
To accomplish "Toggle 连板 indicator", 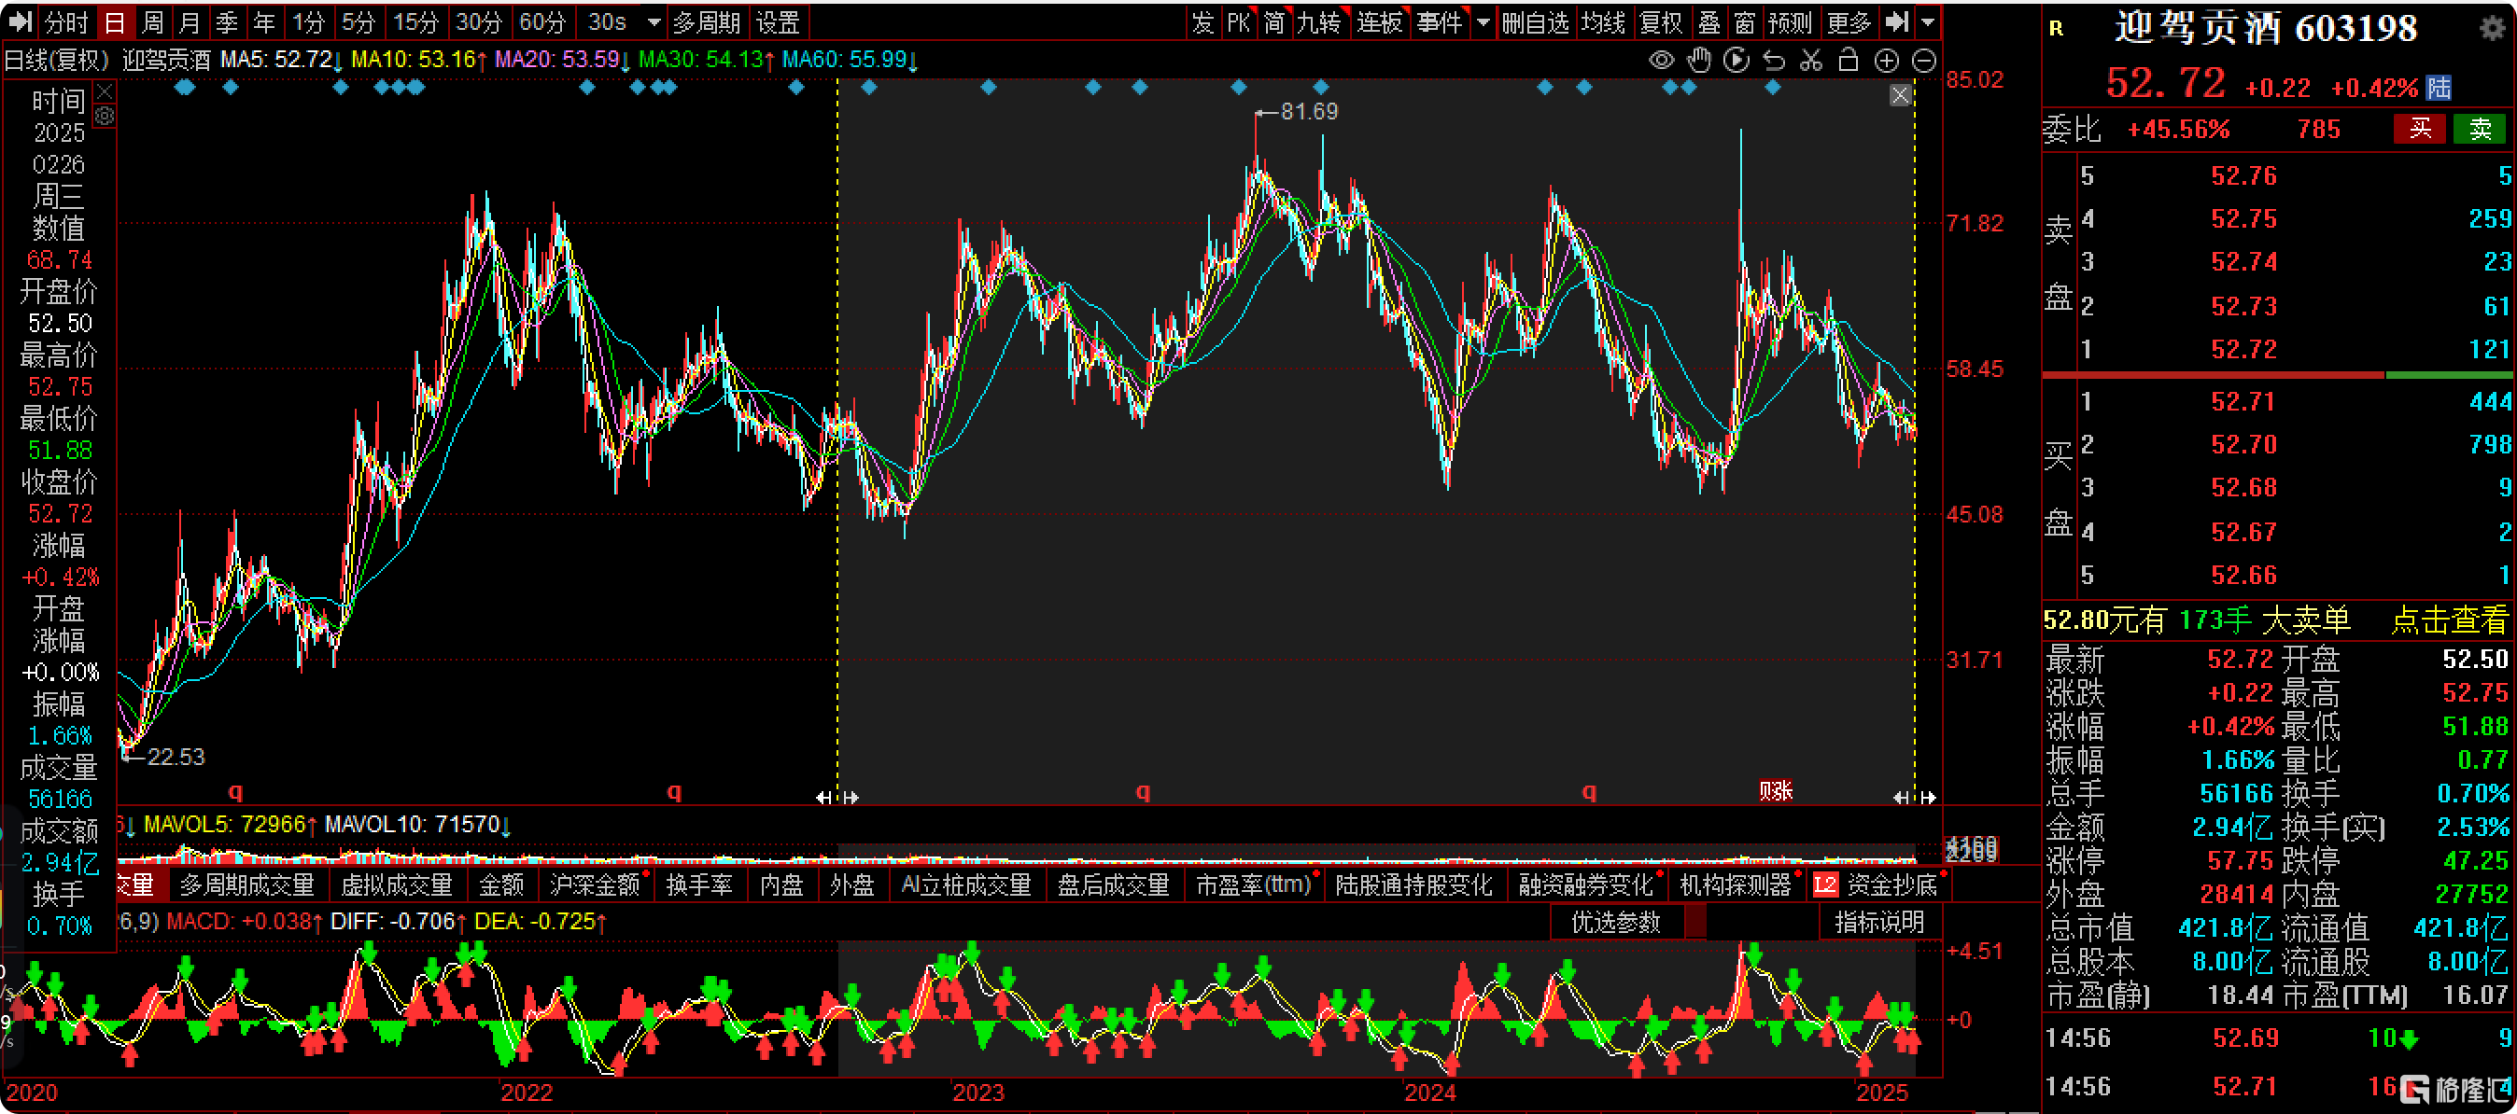I will pos(1380,21).
